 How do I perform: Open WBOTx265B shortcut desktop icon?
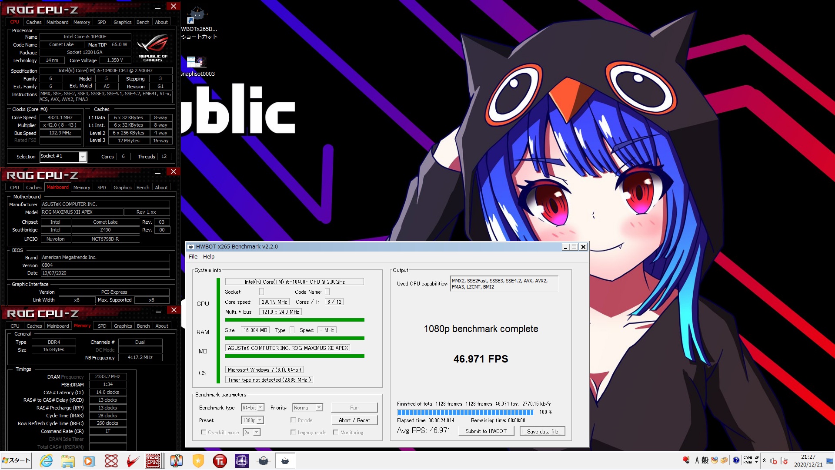pos(198,23)
